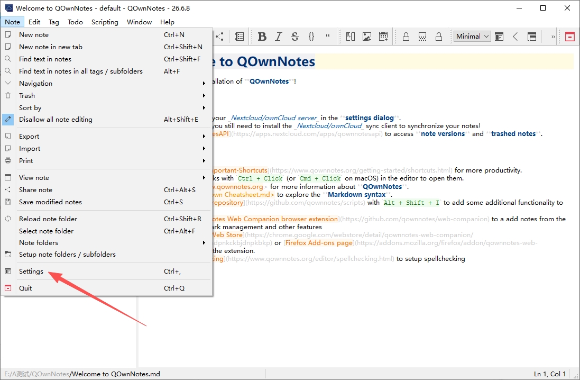Screen dimensions: 580x380
Task: Click the first closed padlock toolbar icon
Action: pos(406,37)
